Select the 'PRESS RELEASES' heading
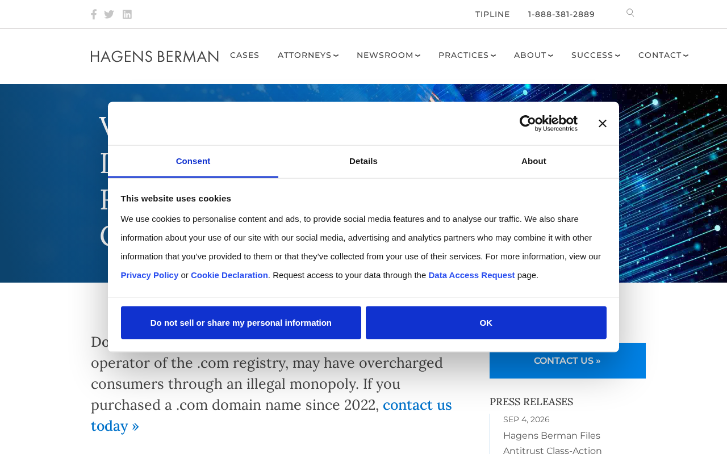Image resolution: width=727 pixels, height=454 pixels. click(531, 402)
